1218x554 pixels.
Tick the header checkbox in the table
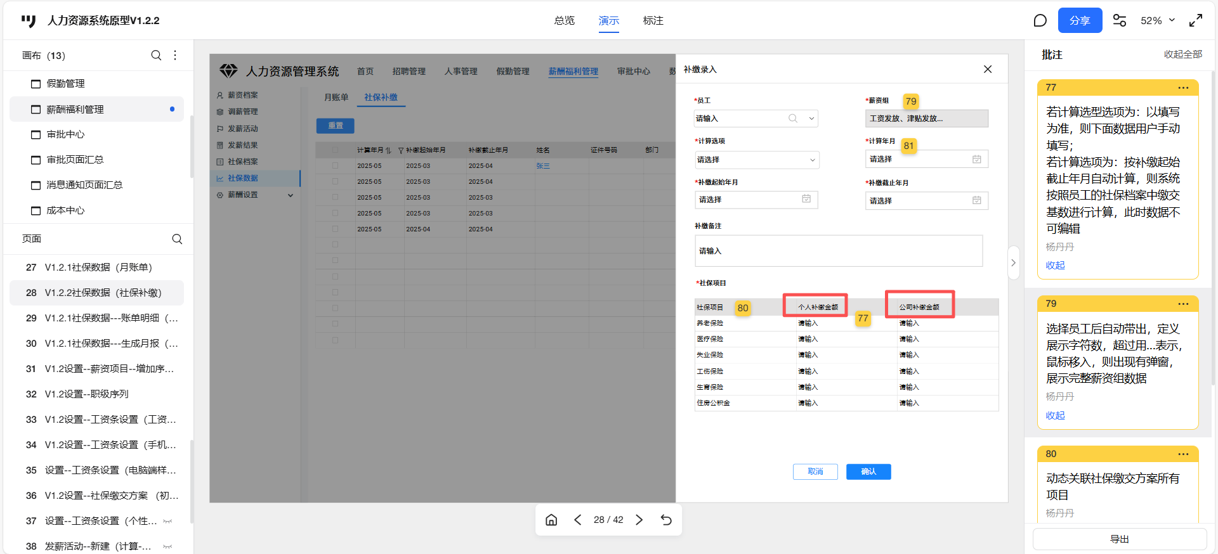[x=335, y=150]
